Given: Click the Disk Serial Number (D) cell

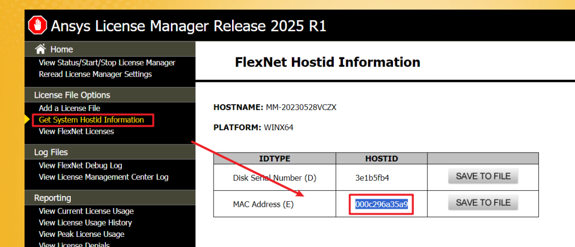Looking at the screenshot, I should [x=275, y=178].
